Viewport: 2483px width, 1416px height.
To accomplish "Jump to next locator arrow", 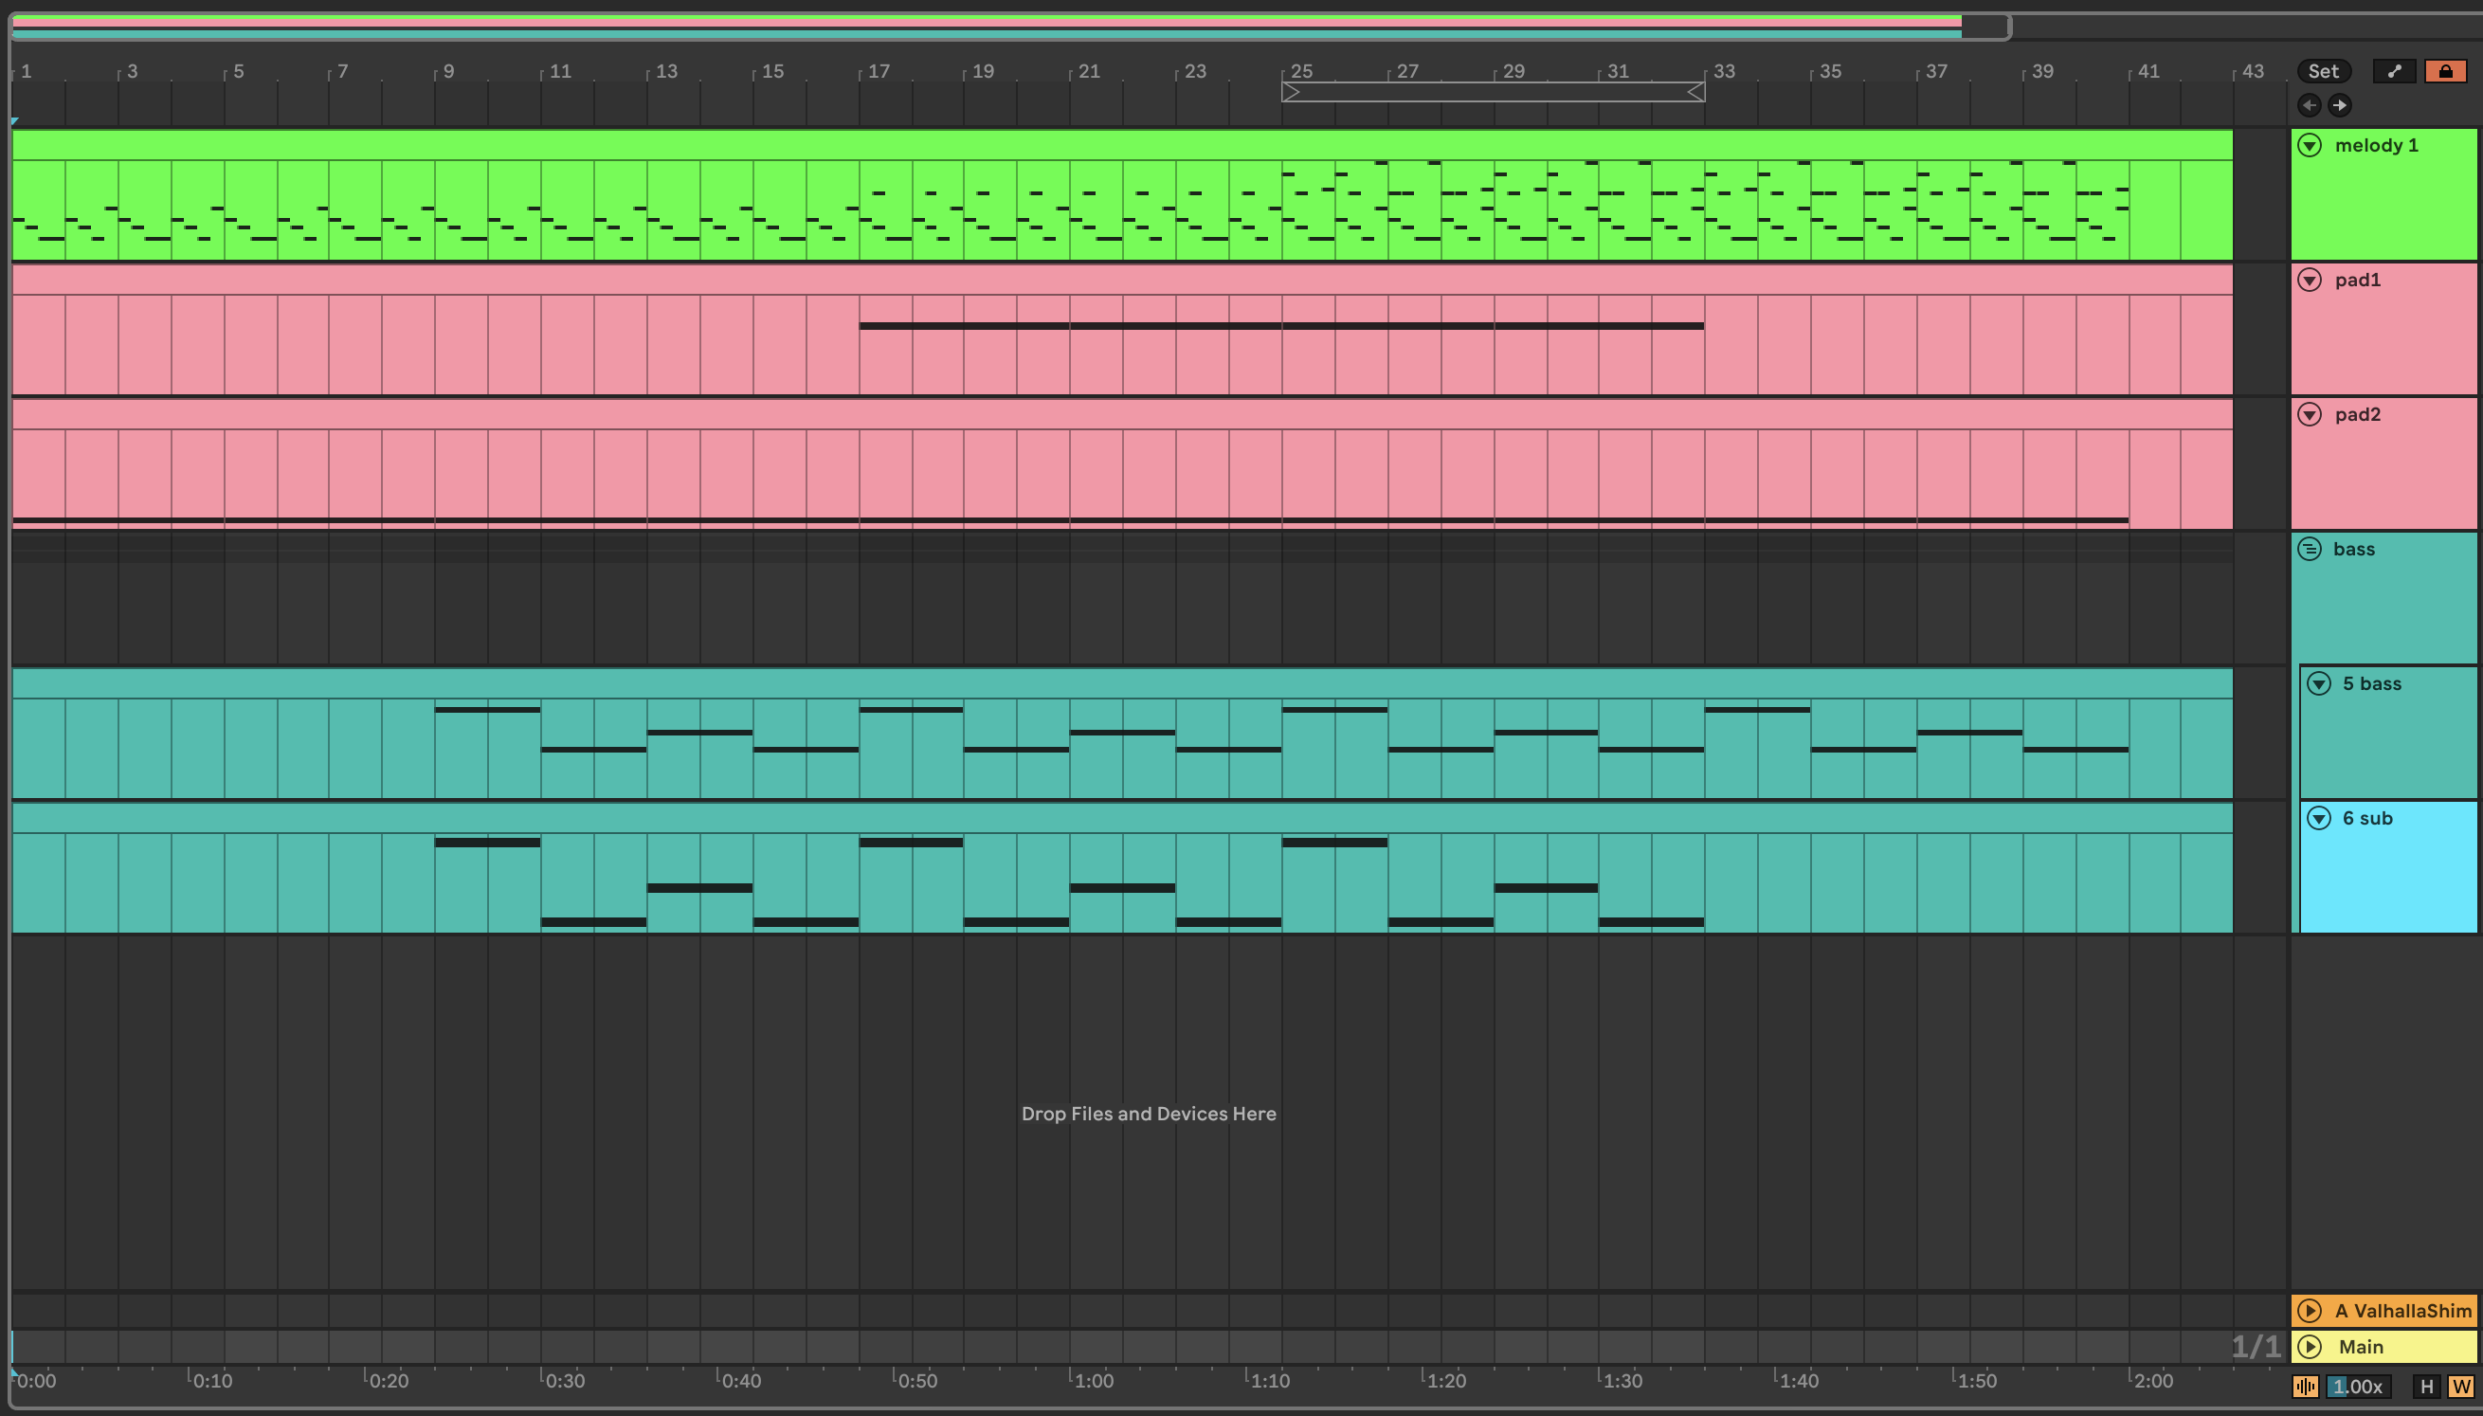I will tap(2339, 105).
